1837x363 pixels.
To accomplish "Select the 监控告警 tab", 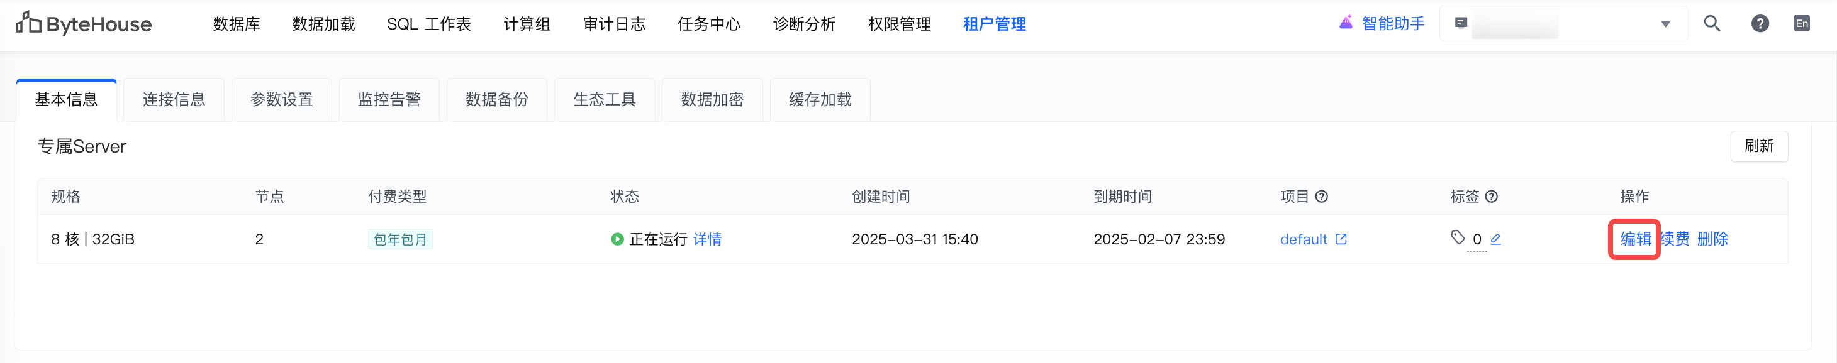I will (x=389, y=100).
